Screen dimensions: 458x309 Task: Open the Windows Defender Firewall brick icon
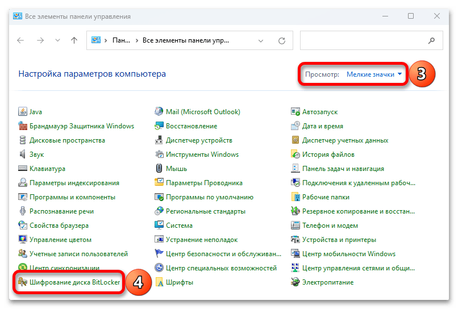click(x=23, y=126)
